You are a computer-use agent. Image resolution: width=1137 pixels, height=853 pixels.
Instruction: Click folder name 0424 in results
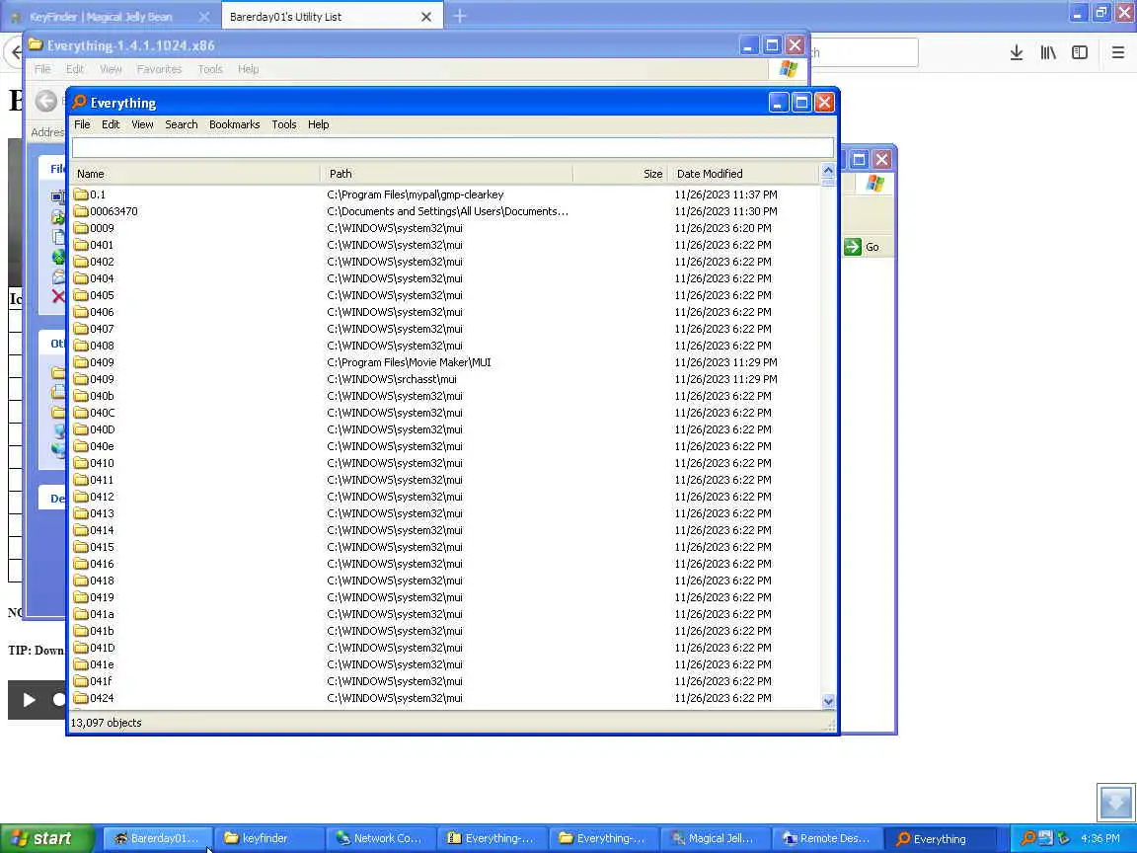(x=102, y=698)
